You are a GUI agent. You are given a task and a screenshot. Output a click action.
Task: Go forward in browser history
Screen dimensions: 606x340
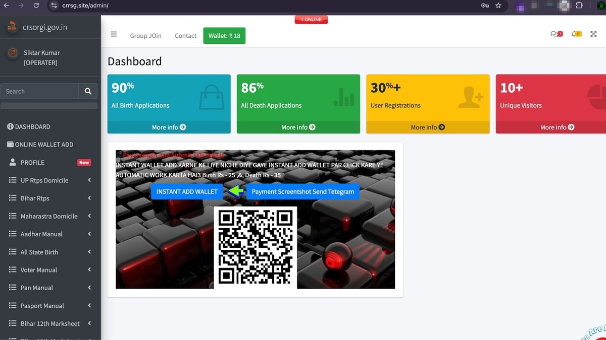(x=21, y=6)
